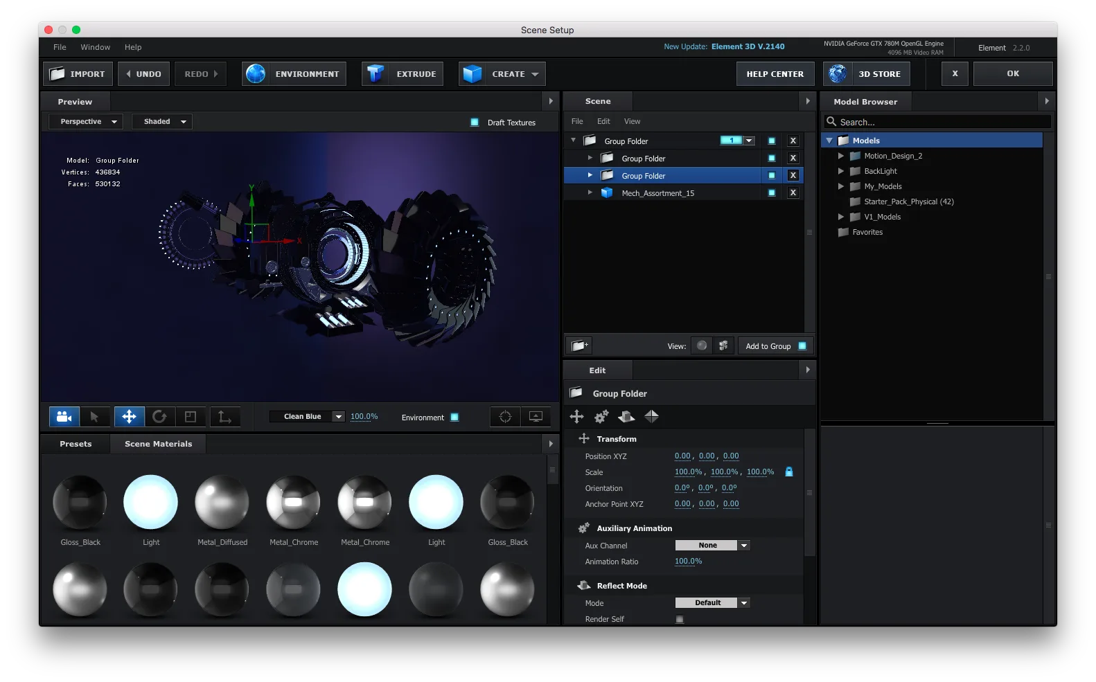The width and height of the screenshot is (1096, 682).
Task: Click the Import folder icon
Action: (57, 73)
